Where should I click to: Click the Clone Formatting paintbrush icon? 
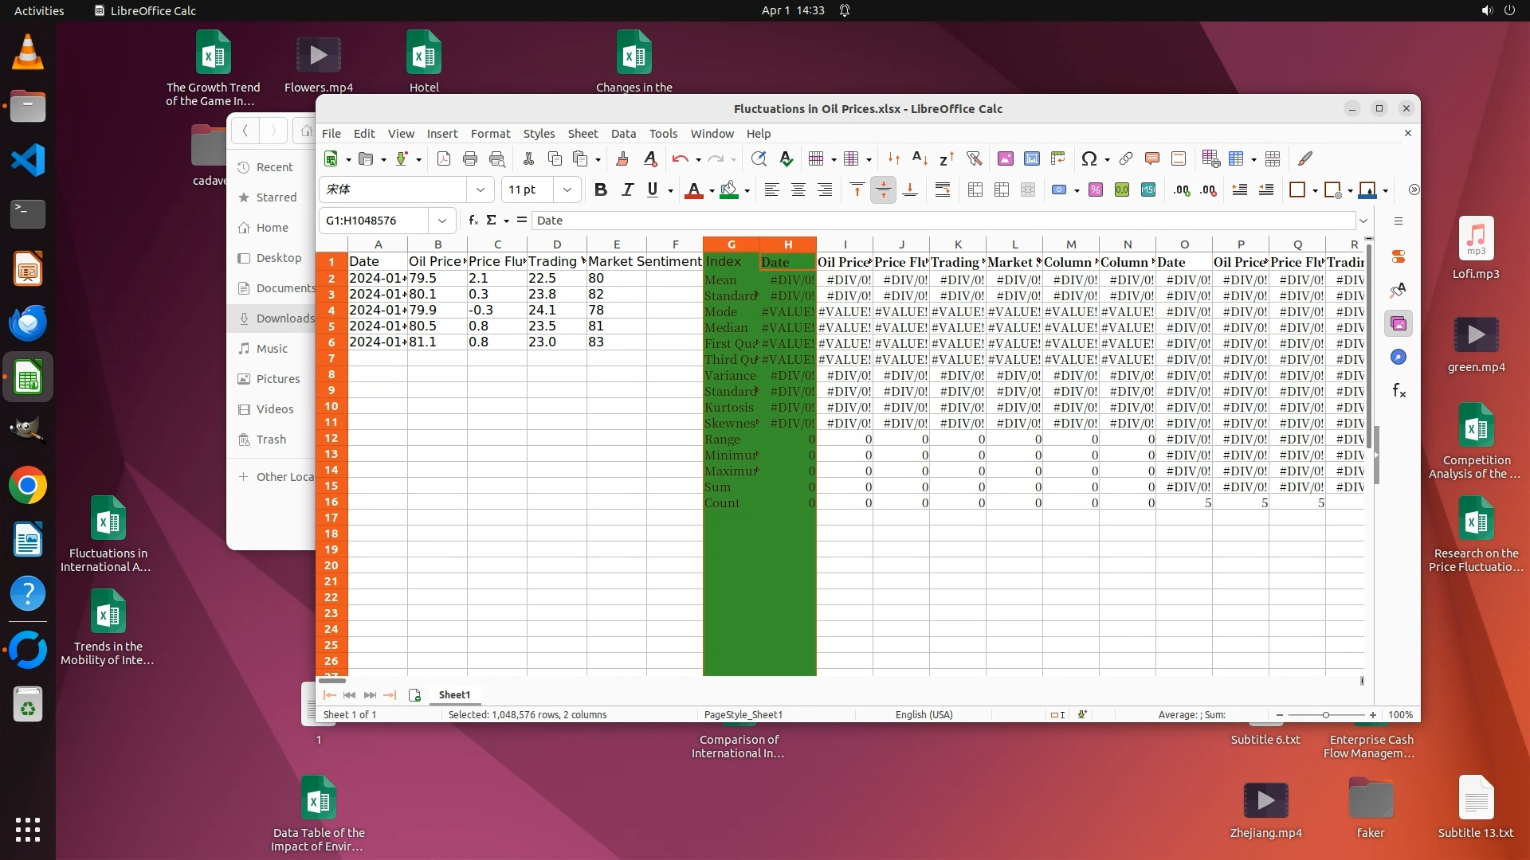click(x=622, y=159)
